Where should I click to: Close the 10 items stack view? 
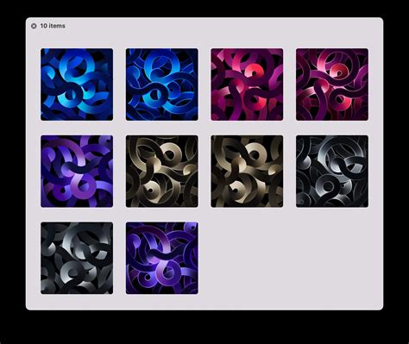coord(34,26)
